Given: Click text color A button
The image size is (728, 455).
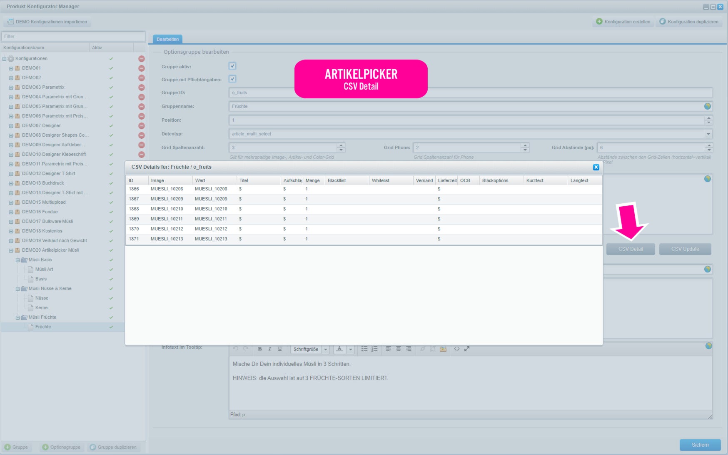Looking at the screenshot, I should [x=339, y=349].
